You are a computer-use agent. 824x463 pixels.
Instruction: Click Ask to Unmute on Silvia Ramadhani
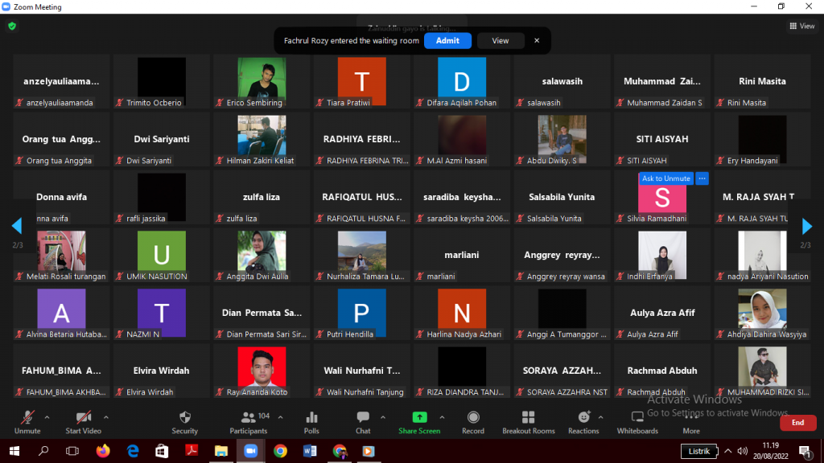tap(665, 178)
